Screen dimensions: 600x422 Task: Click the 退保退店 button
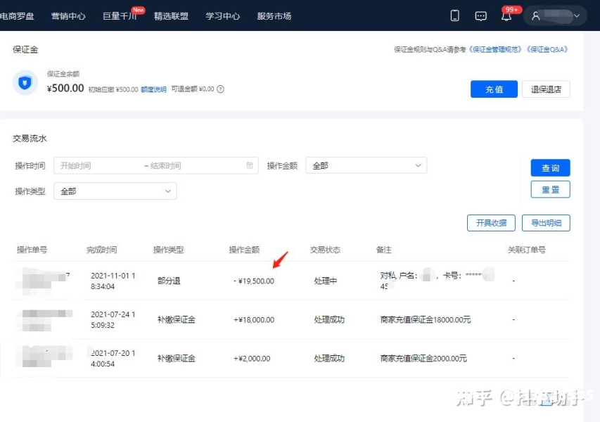click(x=546, y=89)
